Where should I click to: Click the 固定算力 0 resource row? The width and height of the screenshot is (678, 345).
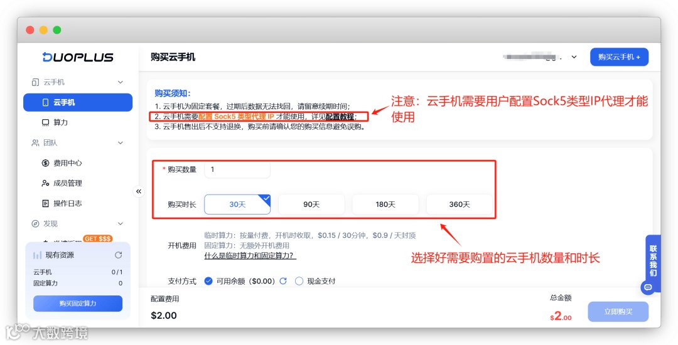(78, 284)
